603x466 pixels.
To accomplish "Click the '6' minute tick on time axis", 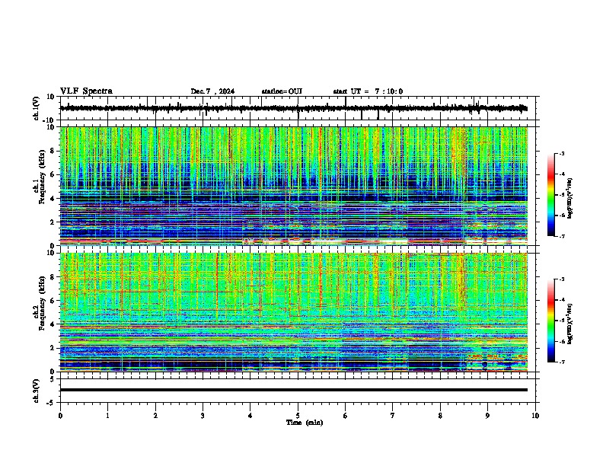I will pyautogui.click(x=346, y=416).
